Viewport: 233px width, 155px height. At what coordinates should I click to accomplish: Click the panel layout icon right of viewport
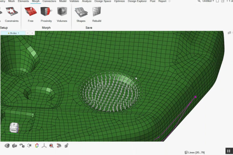tap(229, 33)
